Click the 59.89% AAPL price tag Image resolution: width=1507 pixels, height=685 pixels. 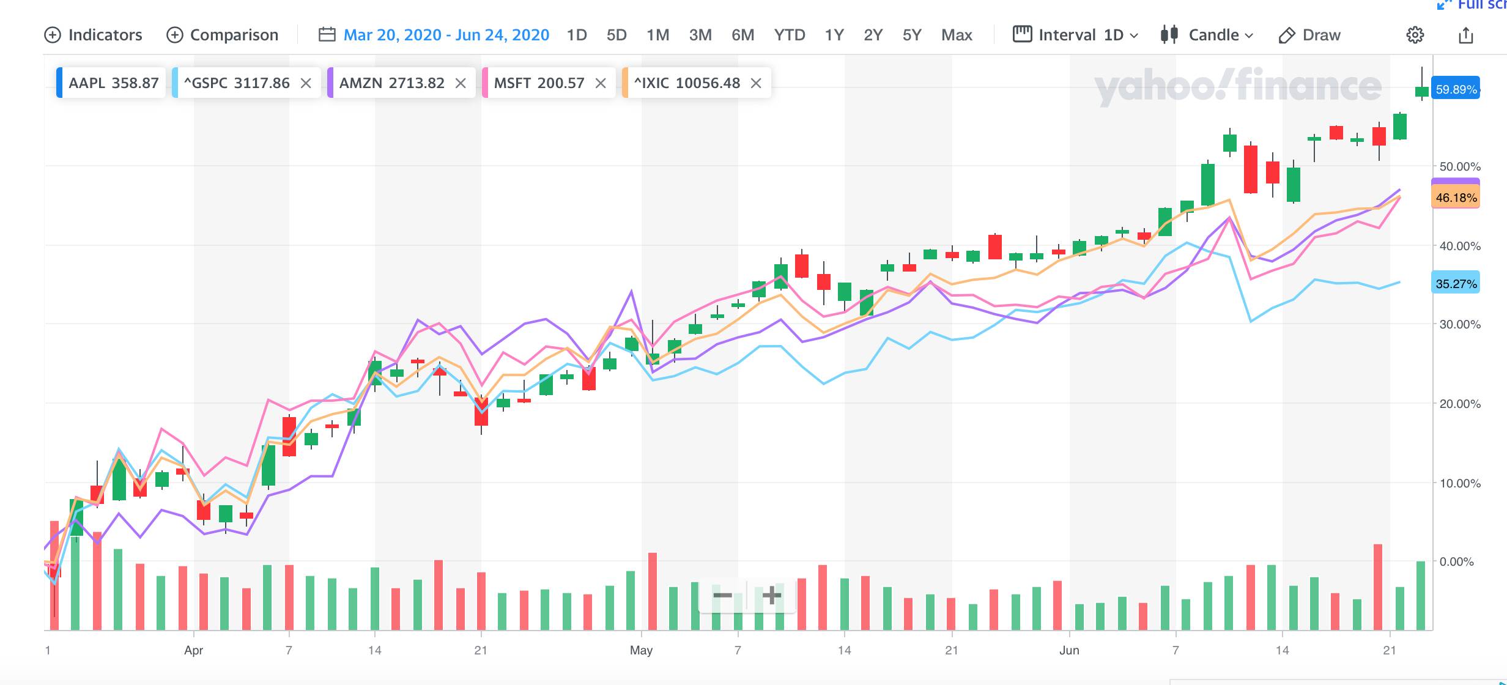click(x=1456, y=89)
